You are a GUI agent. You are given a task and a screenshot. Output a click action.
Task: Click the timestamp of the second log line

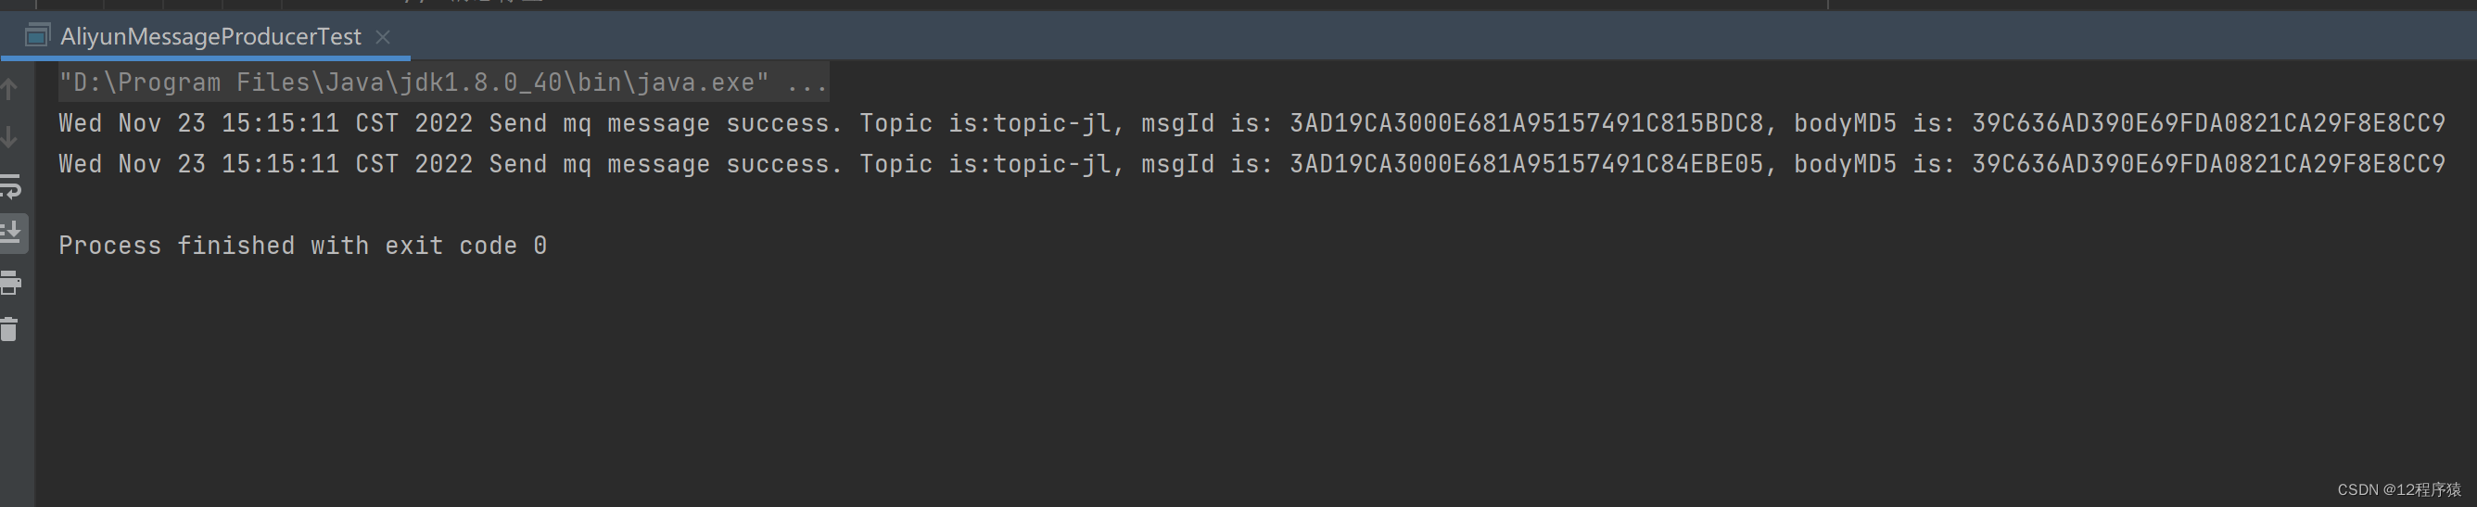point(265,164)
